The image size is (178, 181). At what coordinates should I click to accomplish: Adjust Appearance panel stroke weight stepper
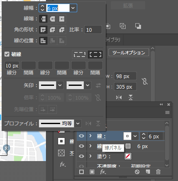(143, 136)
